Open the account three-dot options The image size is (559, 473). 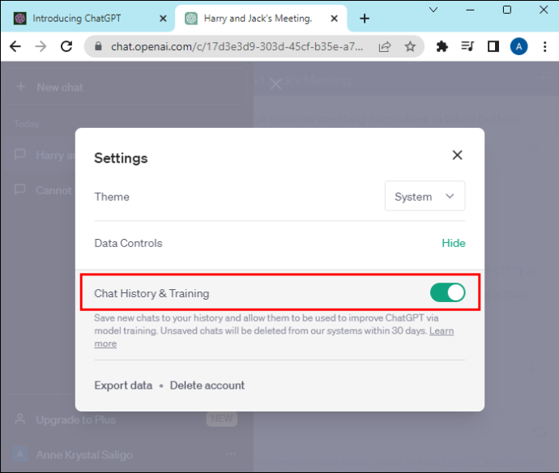(x=231, y=454)
